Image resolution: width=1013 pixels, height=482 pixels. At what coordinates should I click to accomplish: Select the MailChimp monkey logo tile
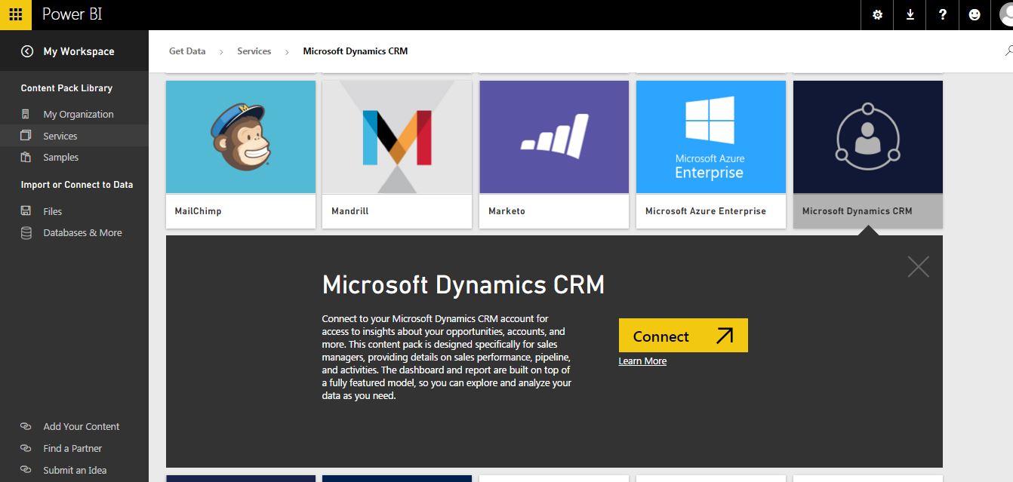241,137
